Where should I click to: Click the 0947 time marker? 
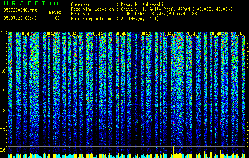tap(169, 34)
